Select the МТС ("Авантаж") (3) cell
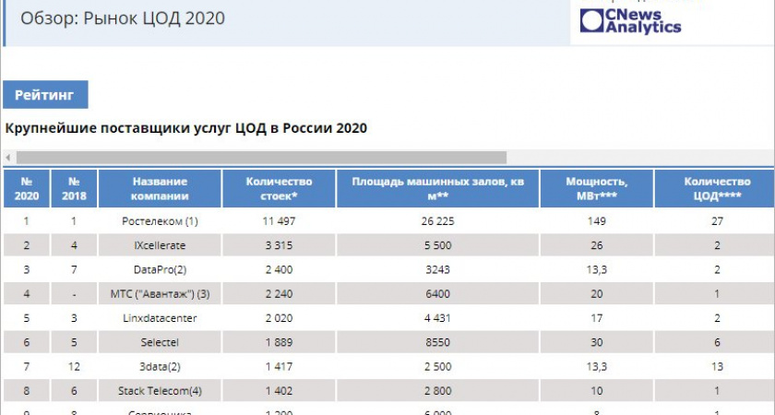Screen dimensions: 775x415 [x=160, y=294]
